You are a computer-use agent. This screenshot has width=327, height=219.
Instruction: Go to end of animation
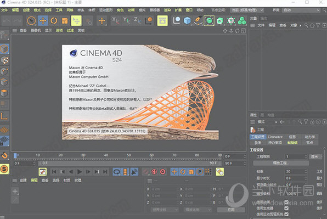pyautogui.click(x=105, y=172)
